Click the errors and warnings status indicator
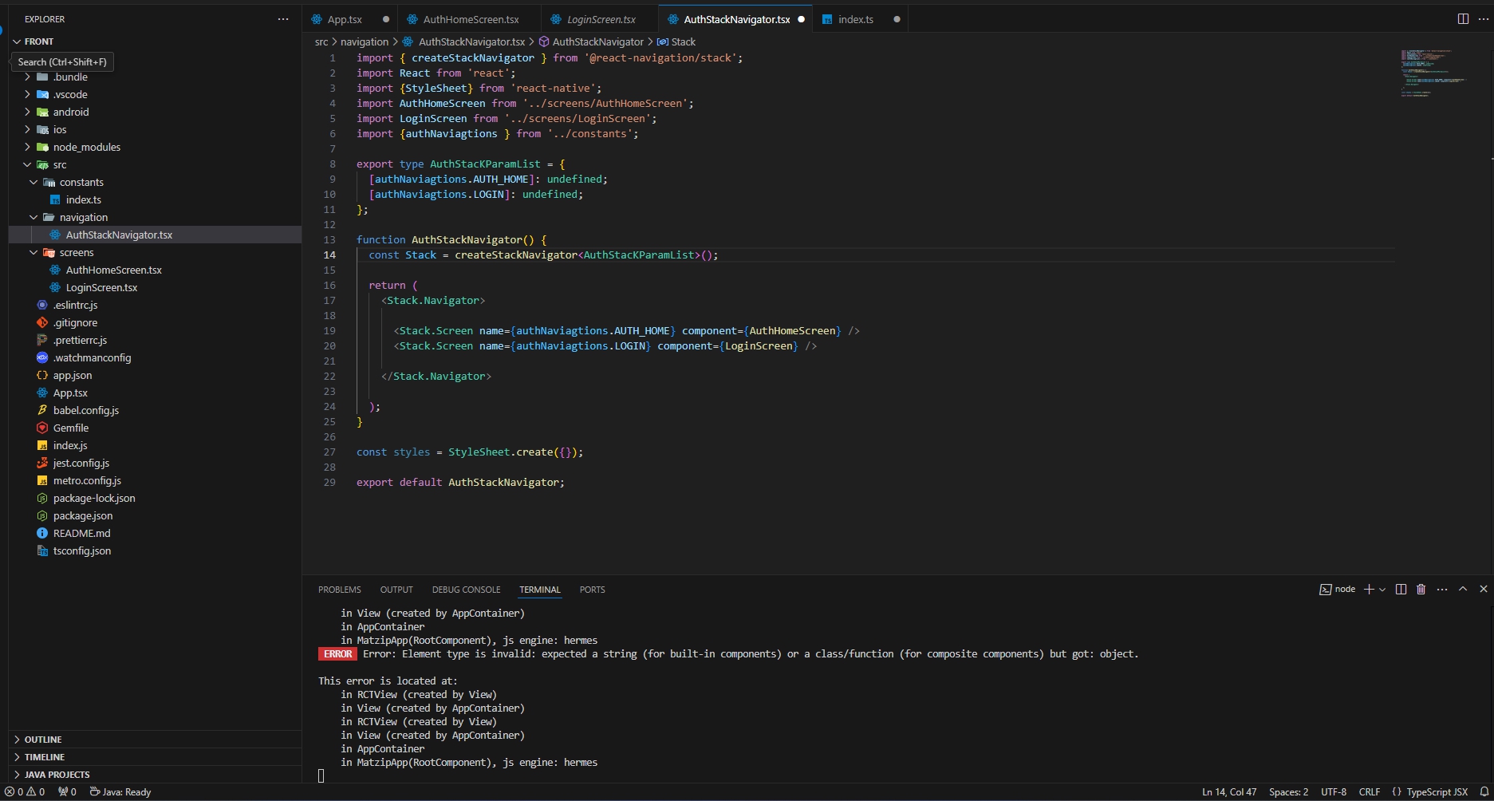This screenshot has width=1494, height=801. coord(25,792)
